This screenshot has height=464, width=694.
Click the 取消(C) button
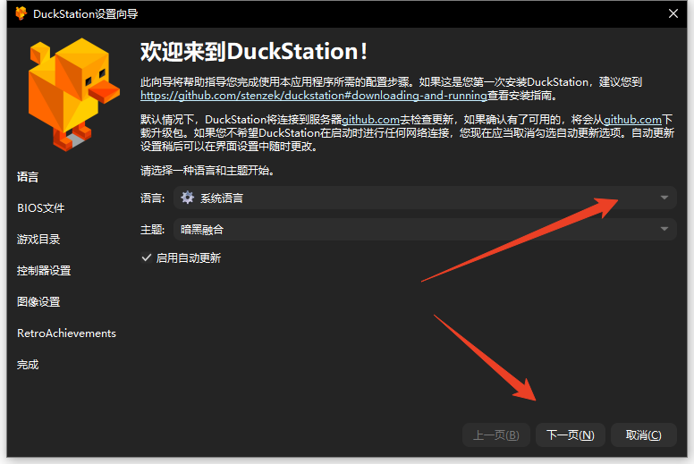[644, 435]
